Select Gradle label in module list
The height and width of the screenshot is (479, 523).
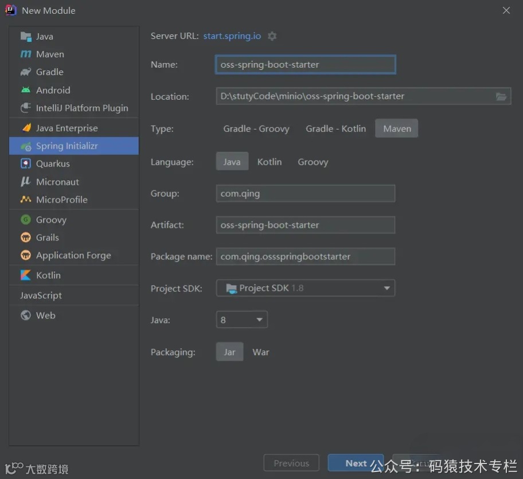click(50, 72)
